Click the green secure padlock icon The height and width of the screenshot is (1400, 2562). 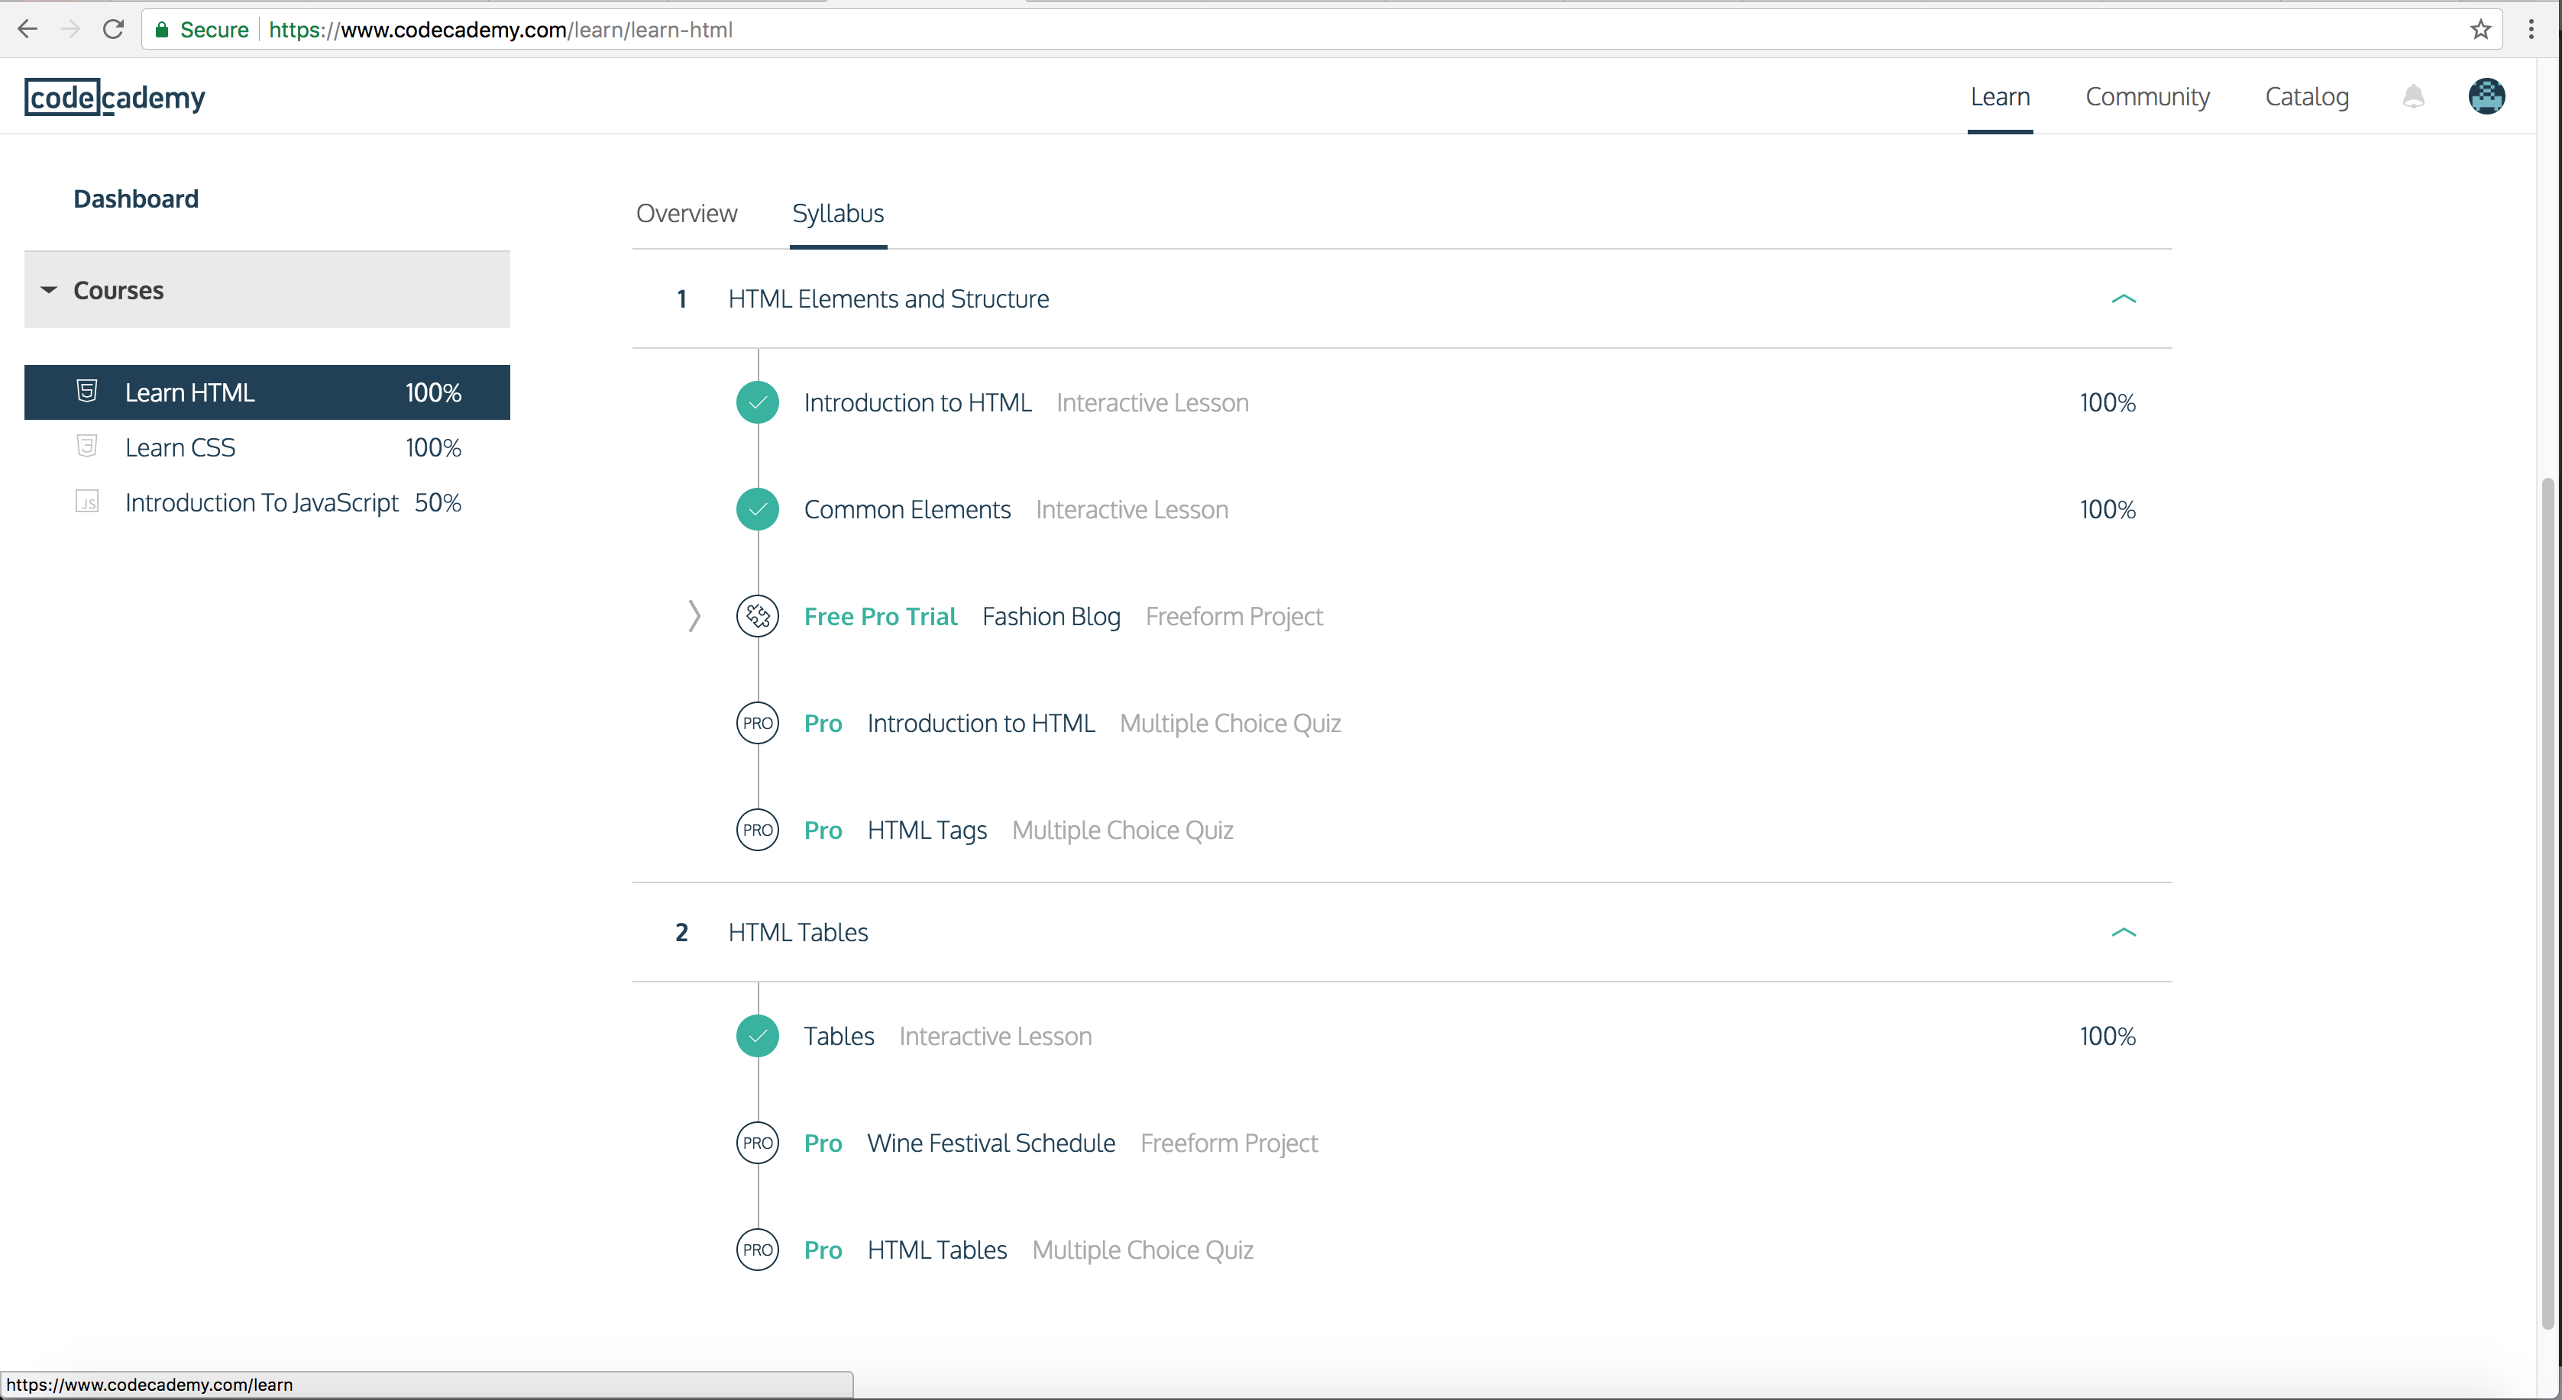pyautogui.click(x=161, y=30)
